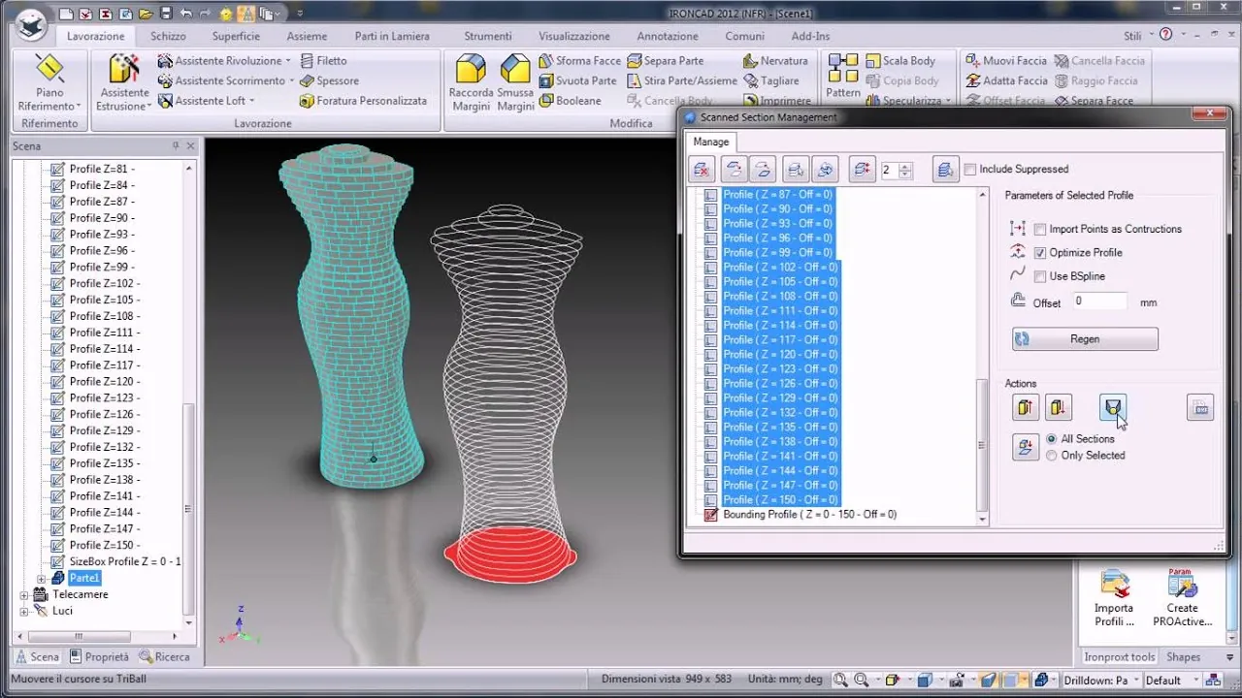Uncheck the Optimize Profile checkbox
The height and width of the screenshot is (698, 1242).
click(x=1040, y=253)
